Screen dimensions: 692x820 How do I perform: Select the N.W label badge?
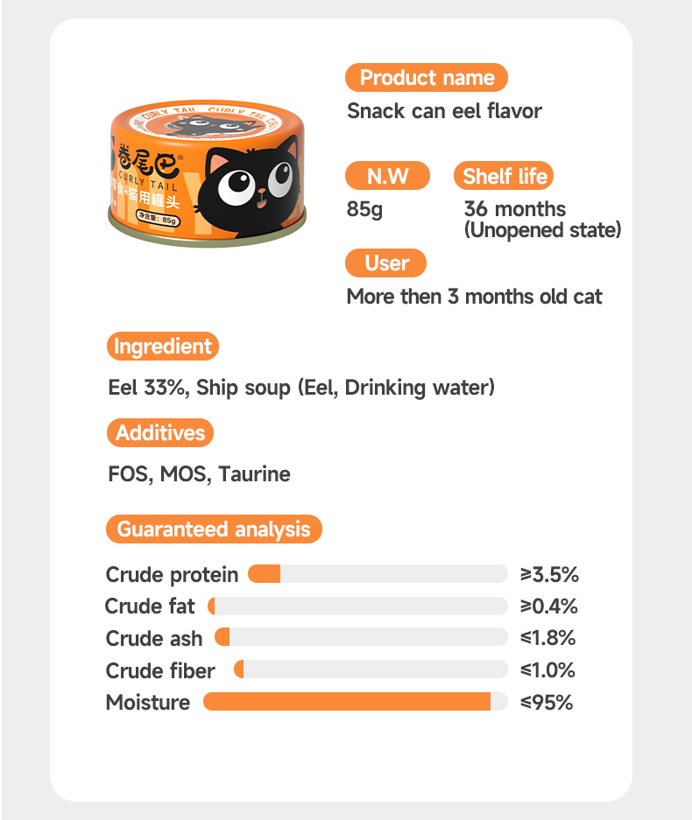click(387, 176)
